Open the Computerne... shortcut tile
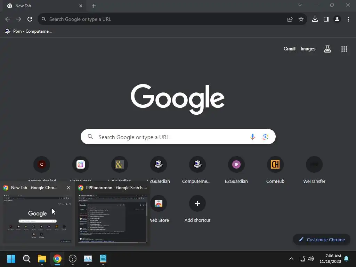Image resolution: width=356 pixels, height=267 pixels. (x=197, y=170)
